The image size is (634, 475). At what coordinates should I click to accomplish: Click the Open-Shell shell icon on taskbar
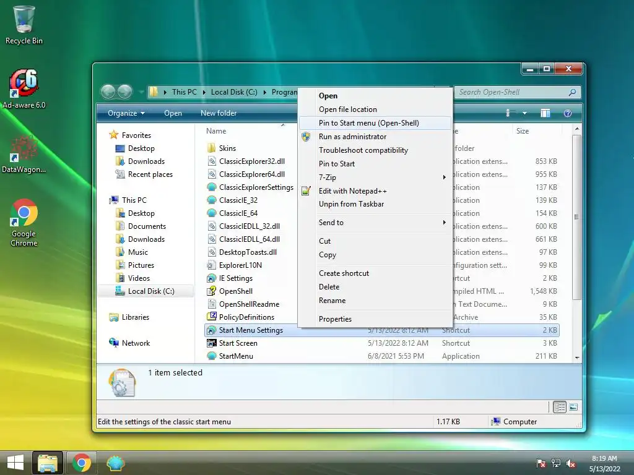(x=115, y=463)
